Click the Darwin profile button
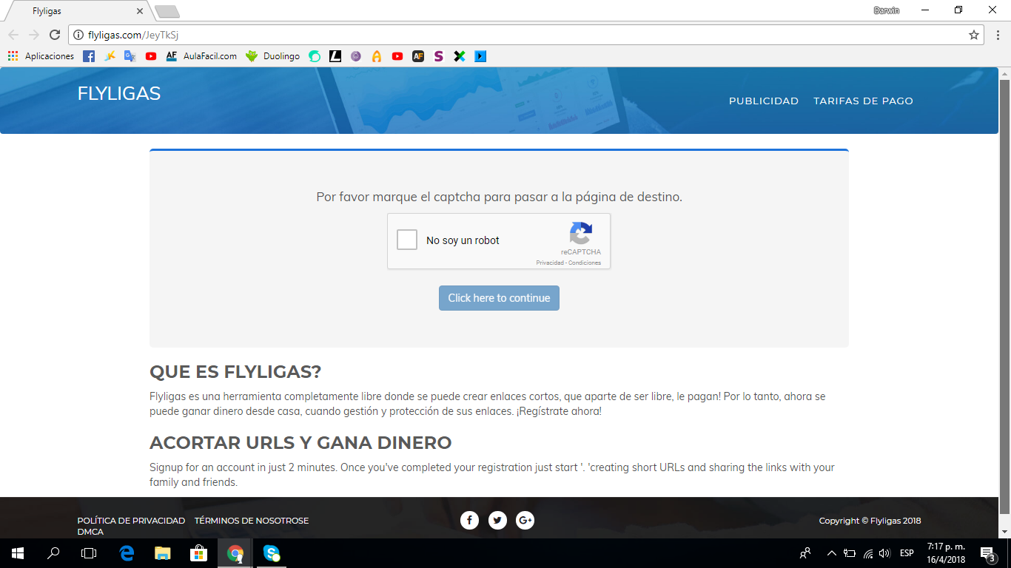Viewport: 1011px width, 568px height. pos(886,10)
